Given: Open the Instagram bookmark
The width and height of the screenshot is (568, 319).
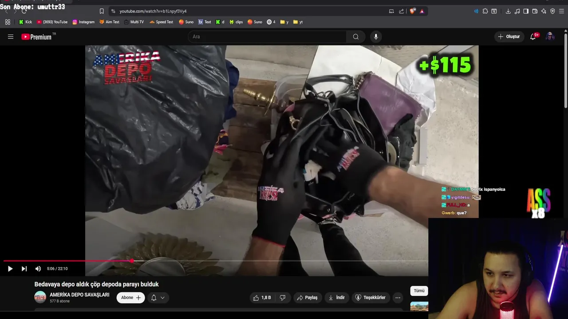Looking at the screenshot, I should [83, 22].
